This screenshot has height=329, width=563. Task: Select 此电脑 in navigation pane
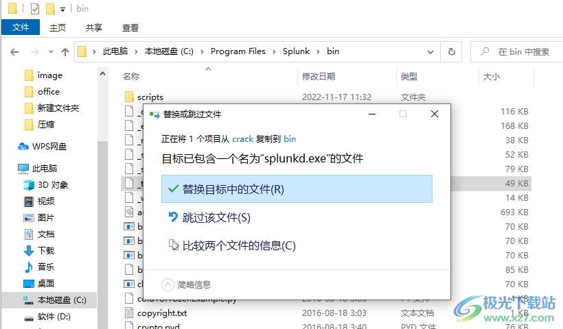pyautogui.click(x=37, y=168)
